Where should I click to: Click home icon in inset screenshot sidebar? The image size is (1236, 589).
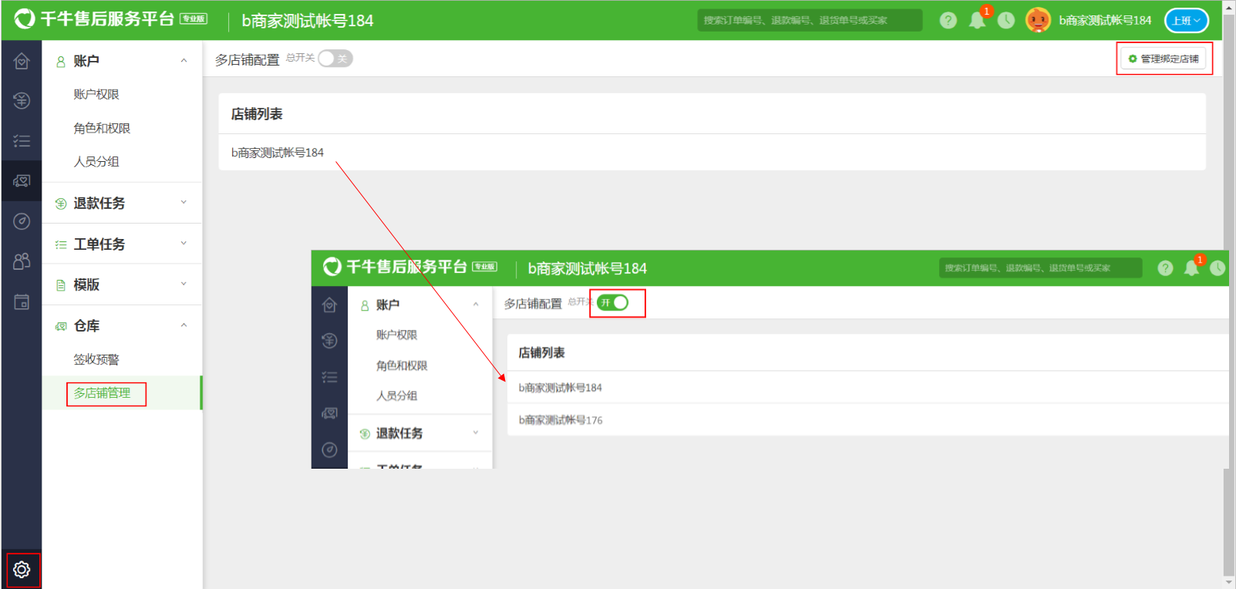coord(329,305)
